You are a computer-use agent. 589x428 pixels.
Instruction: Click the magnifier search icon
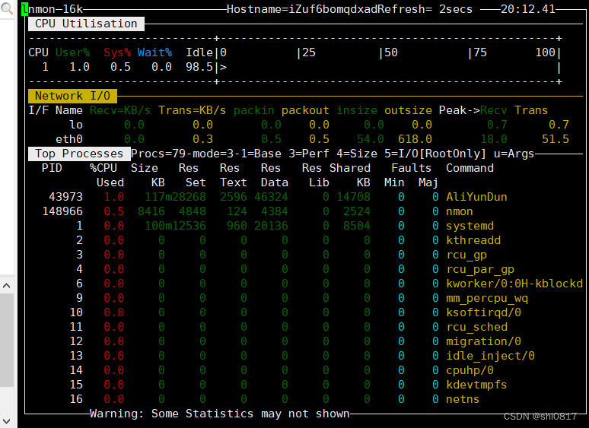6,8
